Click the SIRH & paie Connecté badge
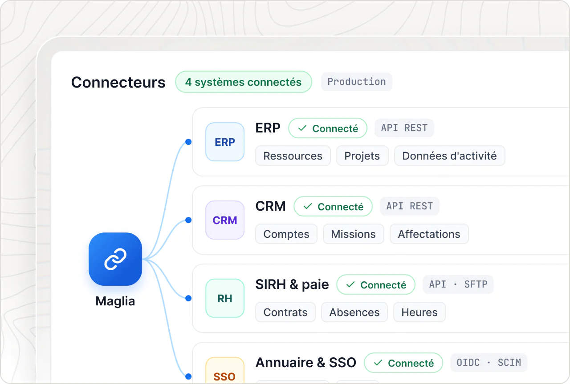Viewport: 570px width, 384px height. (376, 285)
